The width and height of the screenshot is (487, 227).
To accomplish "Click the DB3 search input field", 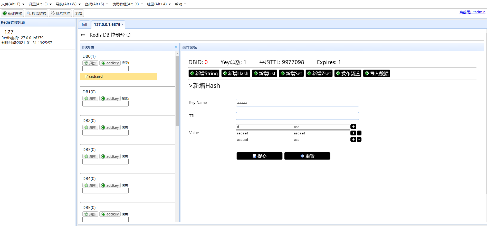I will click(106, 162).
